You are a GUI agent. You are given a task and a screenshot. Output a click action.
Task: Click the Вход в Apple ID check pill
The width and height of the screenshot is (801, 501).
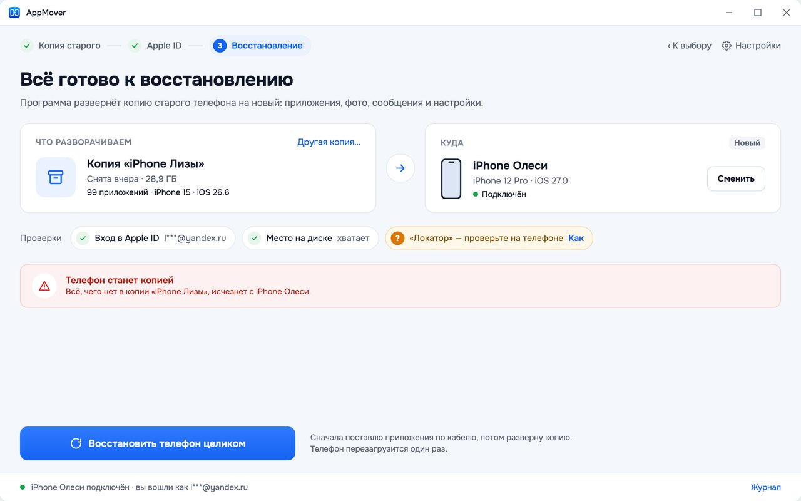coord(153,239)
